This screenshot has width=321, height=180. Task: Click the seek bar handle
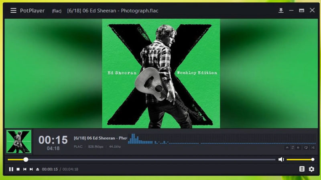click(x=26, y=160)
